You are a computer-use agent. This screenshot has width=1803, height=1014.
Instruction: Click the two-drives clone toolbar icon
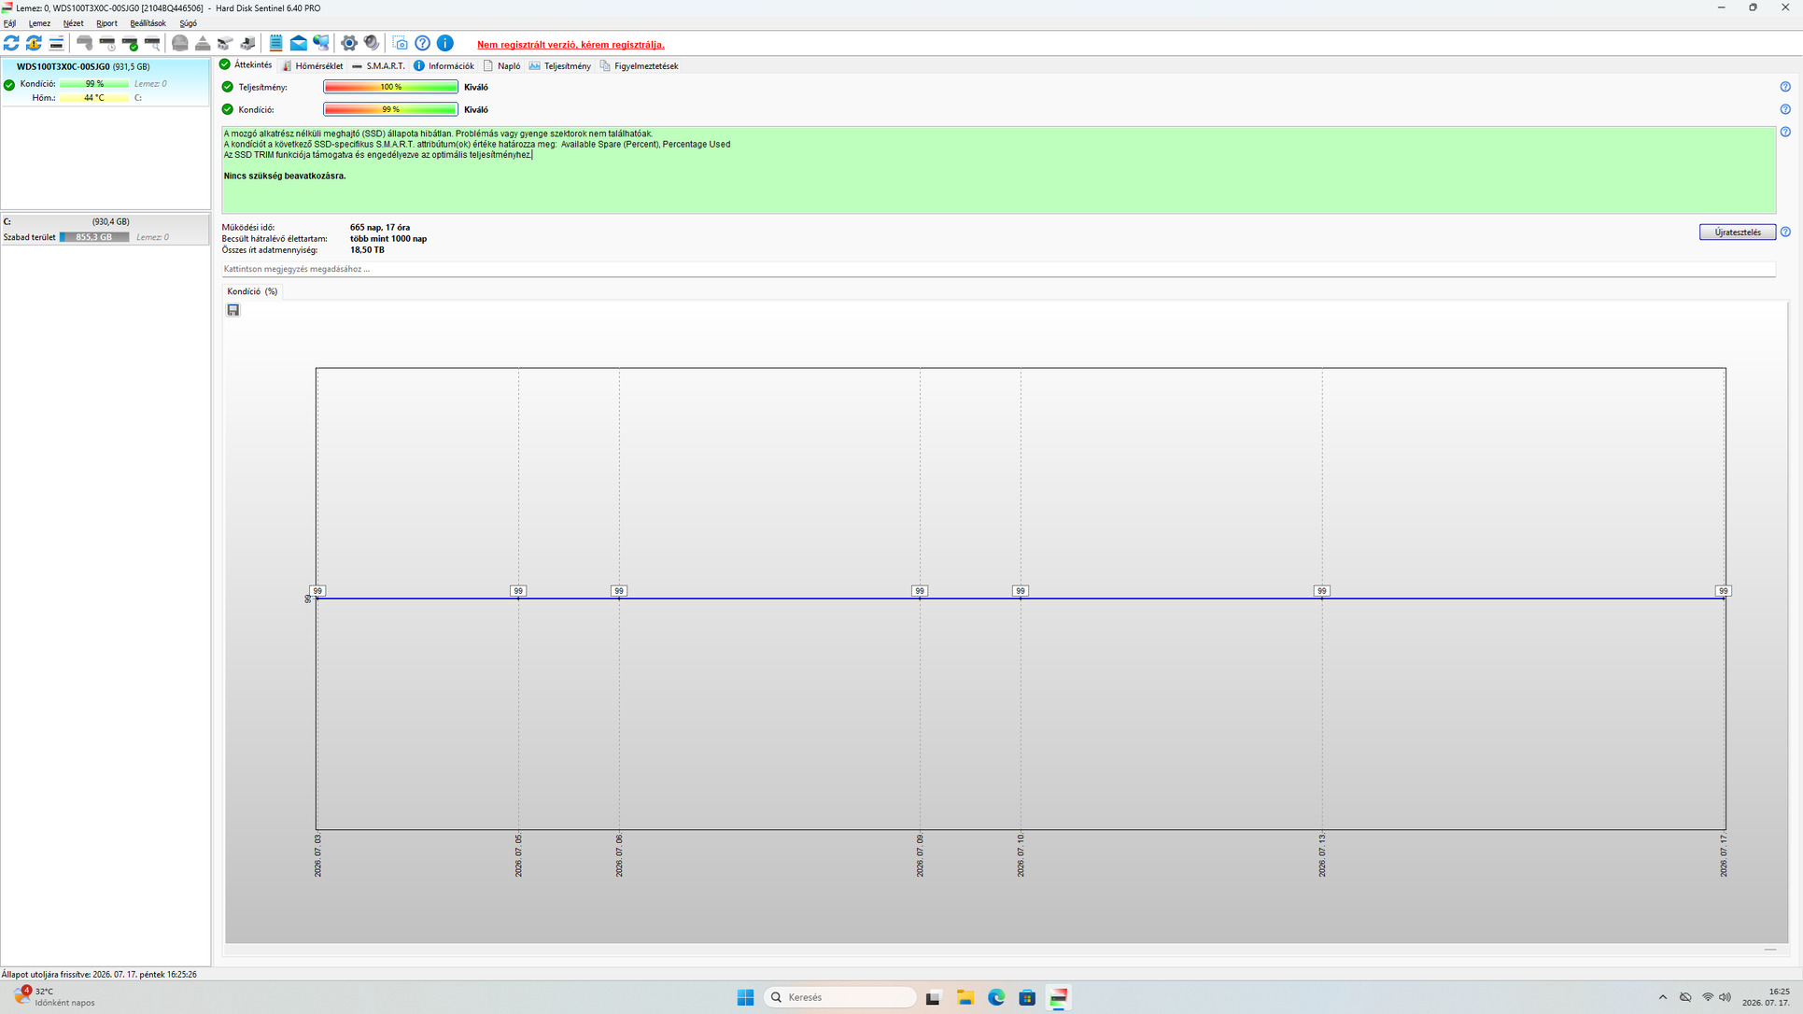[x=225, y=43]
